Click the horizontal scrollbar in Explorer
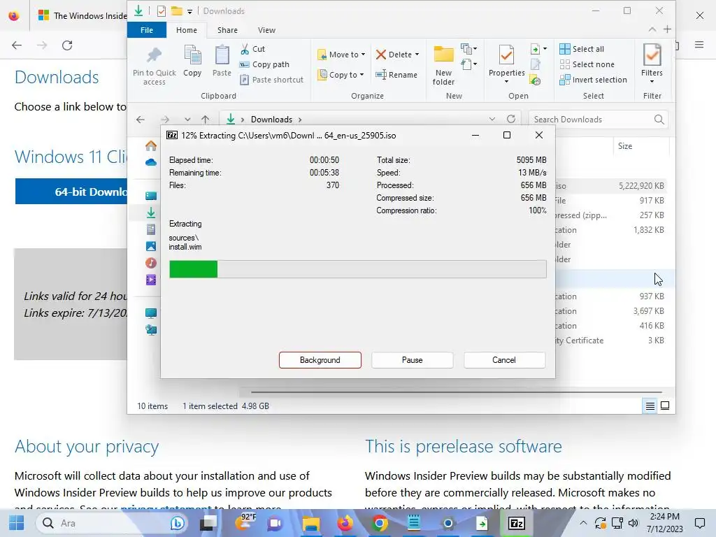The width and height of the screenshot is (716, 537). (456, 392)
